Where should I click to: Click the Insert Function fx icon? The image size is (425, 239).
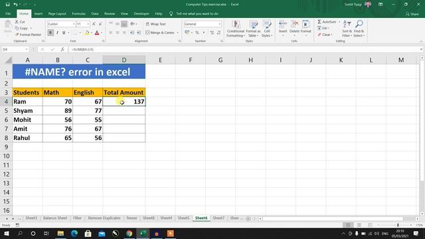(x=62, y=49)
